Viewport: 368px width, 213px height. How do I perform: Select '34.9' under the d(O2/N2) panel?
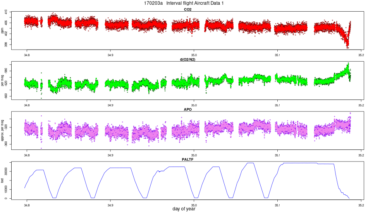110,105
